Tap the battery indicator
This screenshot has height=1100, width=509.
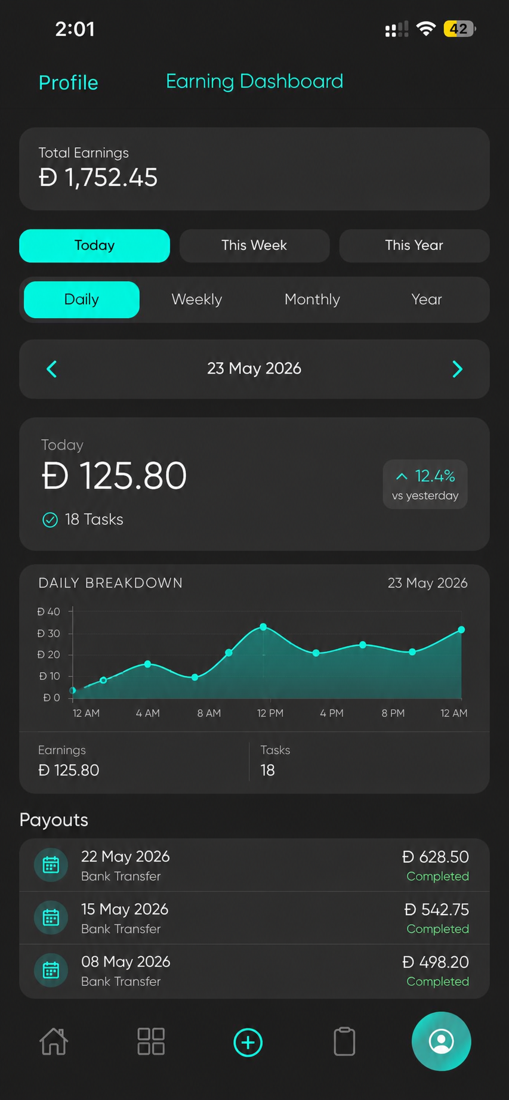[x=459, y=29]
